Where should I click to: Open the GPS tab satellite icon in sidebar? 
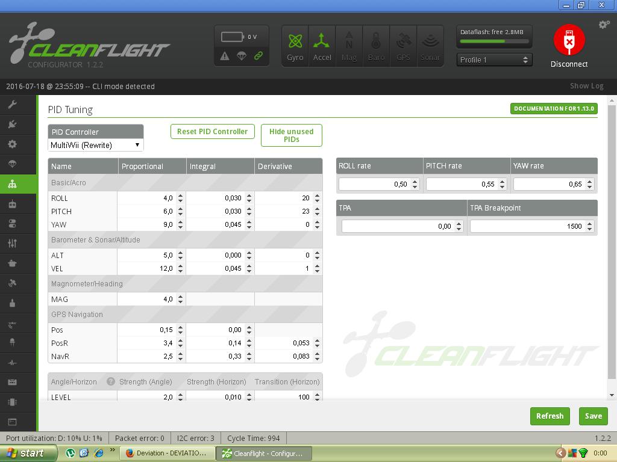pos(12,283)
